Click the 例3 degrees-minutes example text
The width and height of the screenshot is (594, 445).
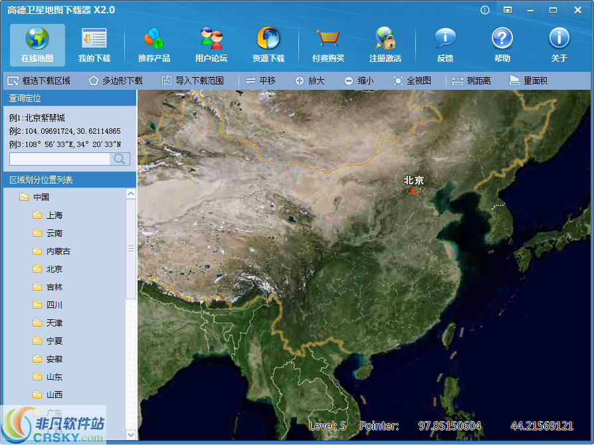click(x=64, y=144)
